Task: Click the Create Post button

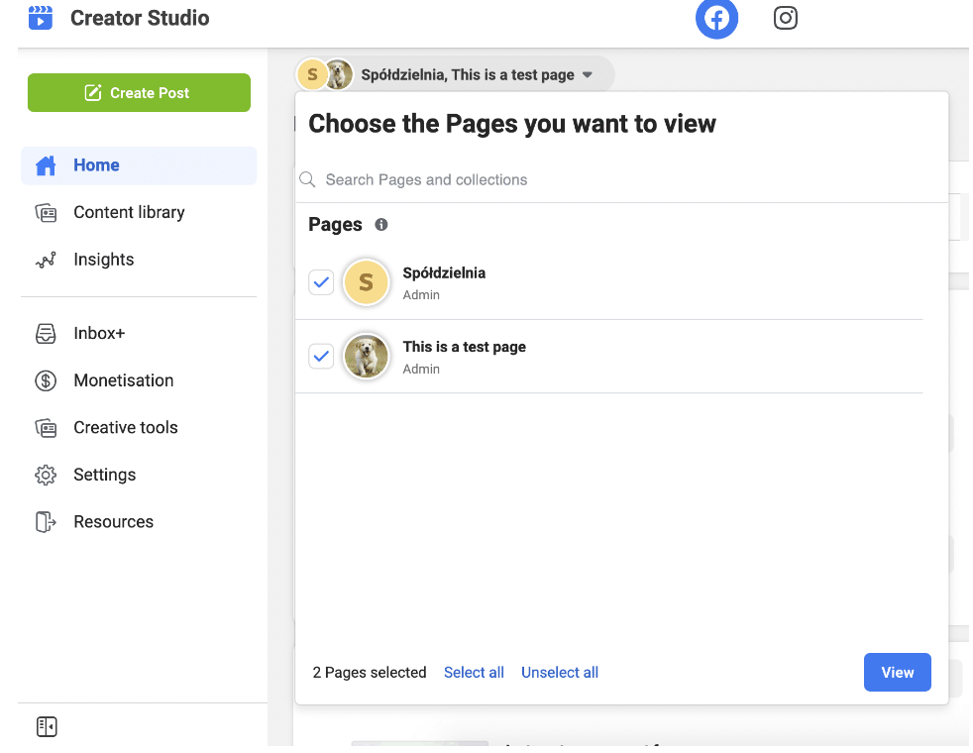Action: [139, 92]
